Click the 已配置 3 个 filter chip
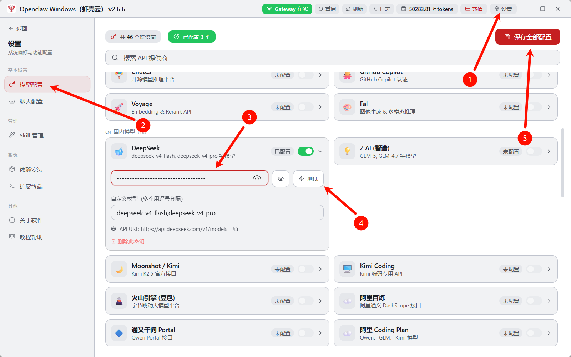Viewport: 571px width, 357px height. tap(192, 37)
